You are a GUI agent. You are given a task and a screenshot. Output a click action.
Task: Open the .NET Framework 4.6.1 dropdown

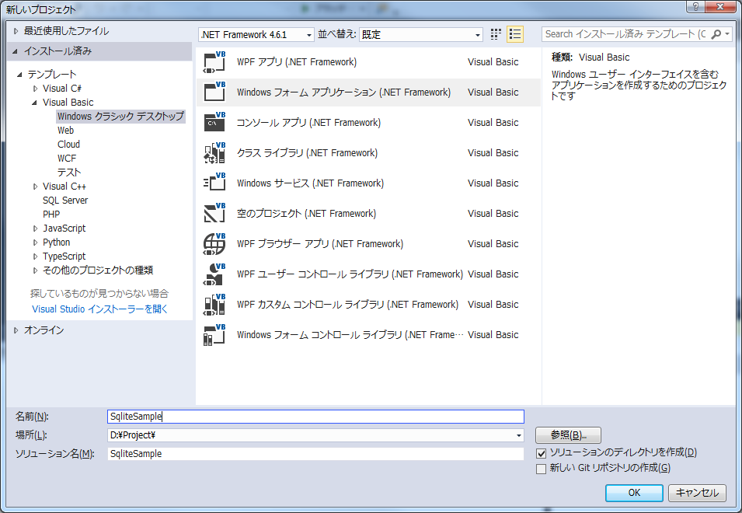point(309,34)
